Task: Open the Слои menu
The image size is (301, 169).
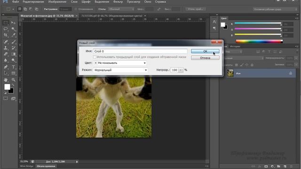Action: [74, 2]
